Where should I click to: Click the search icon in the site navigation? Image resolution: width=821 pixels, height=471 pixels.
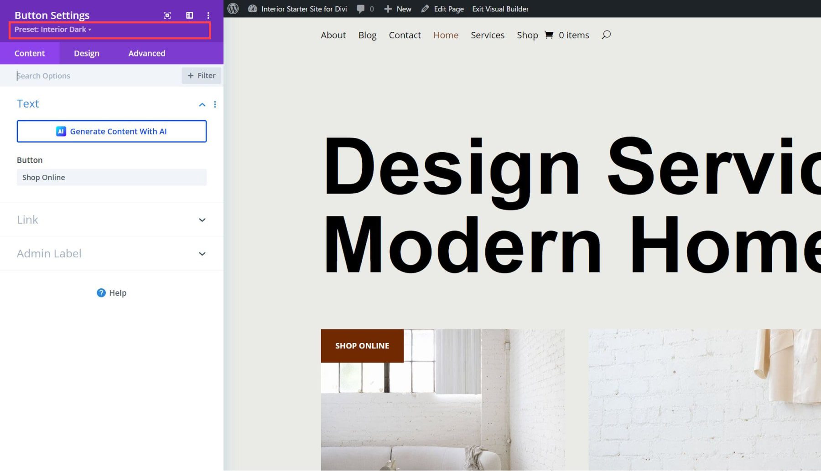pos(606,35)
